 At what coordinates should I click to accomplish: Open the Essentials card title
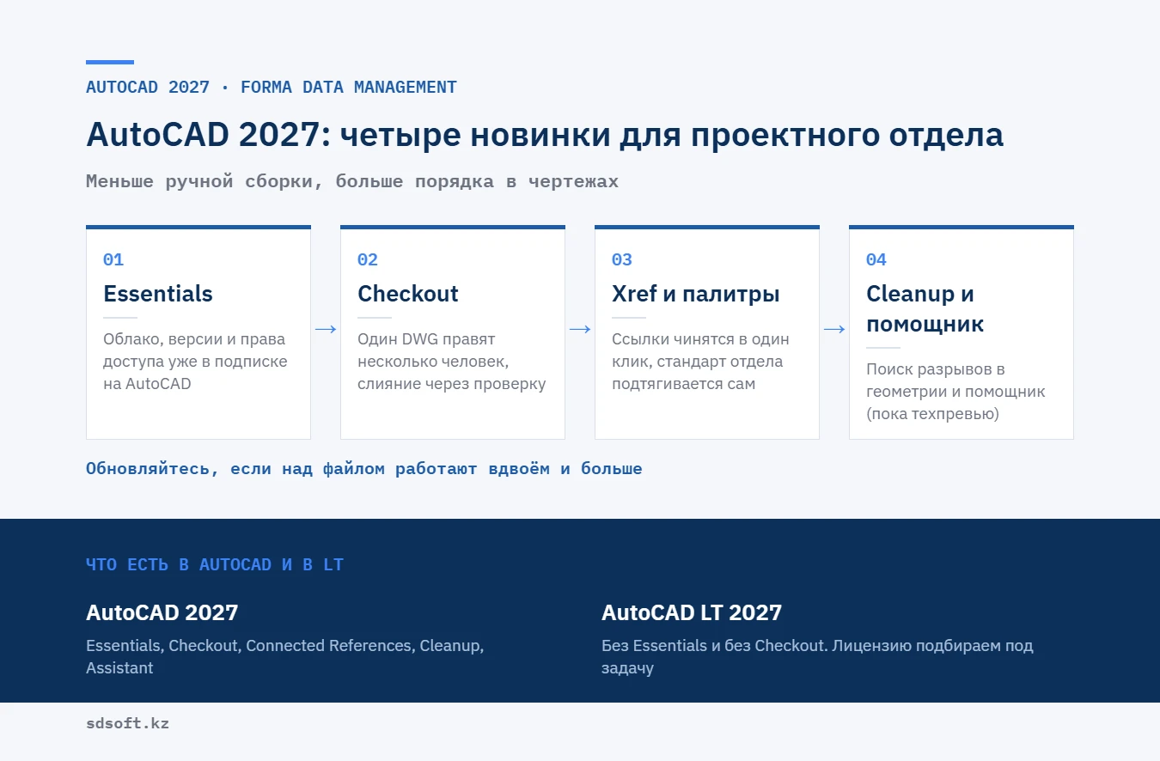[158, 293]
